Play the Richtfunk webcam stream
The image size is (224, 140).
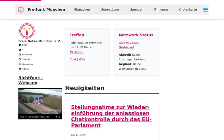point(40,101)
